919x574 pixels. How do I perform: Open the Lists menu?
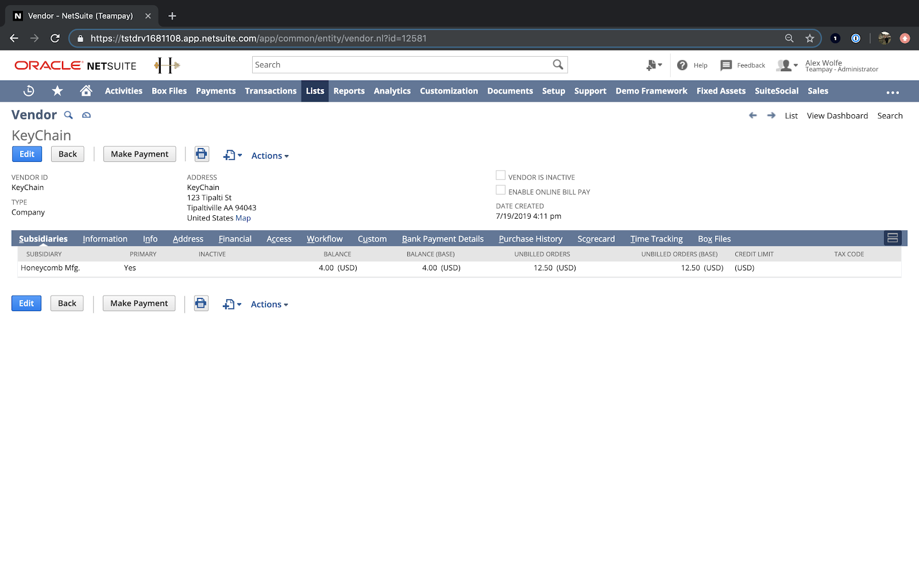[315, 91]
